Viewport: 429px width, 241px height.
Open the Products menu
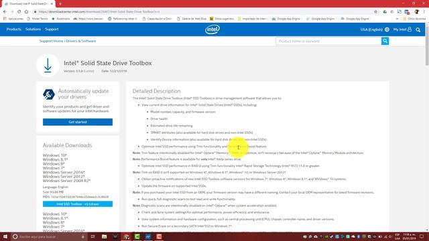tap(13, 29)
